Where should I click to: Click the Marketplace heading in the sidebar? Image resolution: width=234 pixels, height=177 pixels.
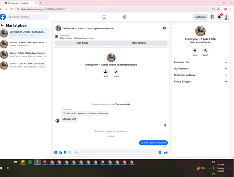pyautogui.click(x=16, y=25)
